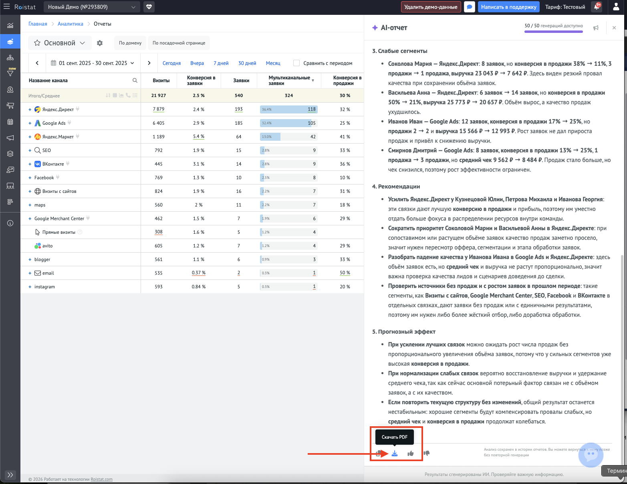Expand the ВКонтакте channel row
627x484 pixels.
pos(30,164)
